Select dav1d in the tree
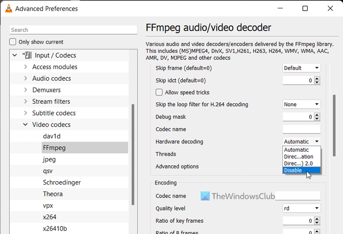Screen dimensions: 343x234 click(51, 136)
